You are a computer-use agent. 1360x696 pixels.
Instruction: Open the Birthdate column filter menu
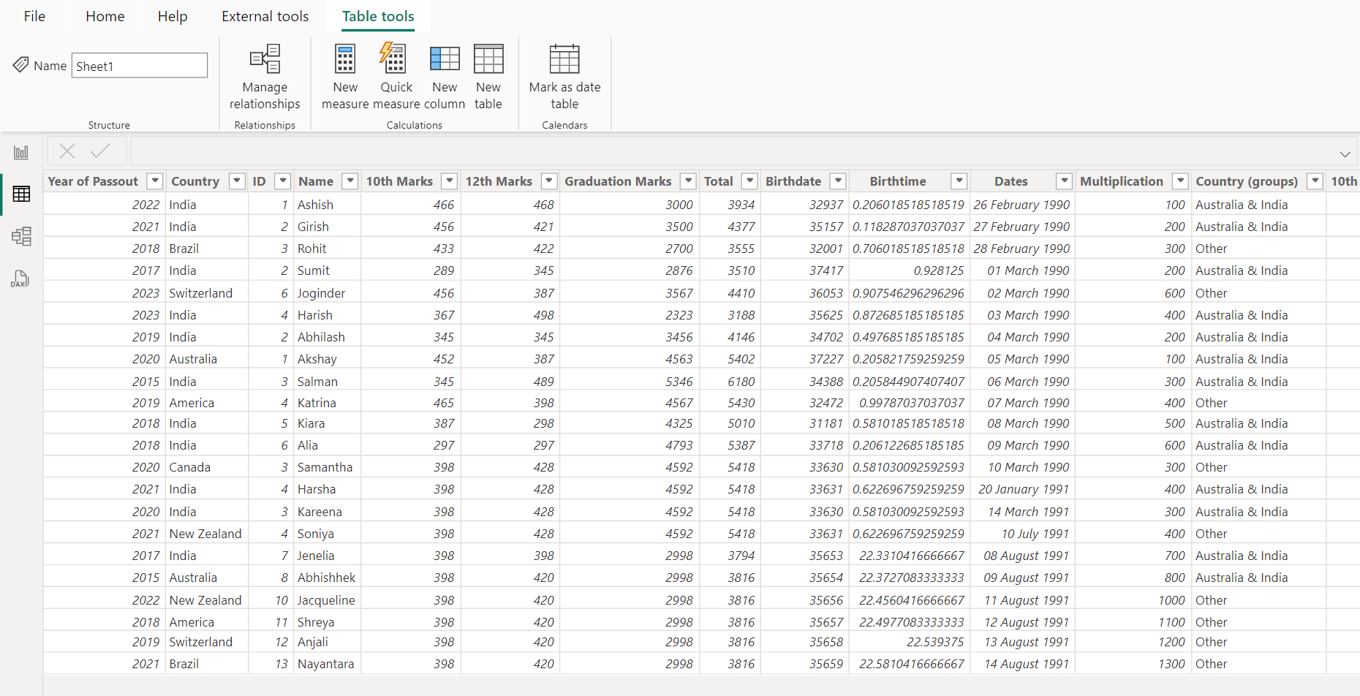point(838,181)
